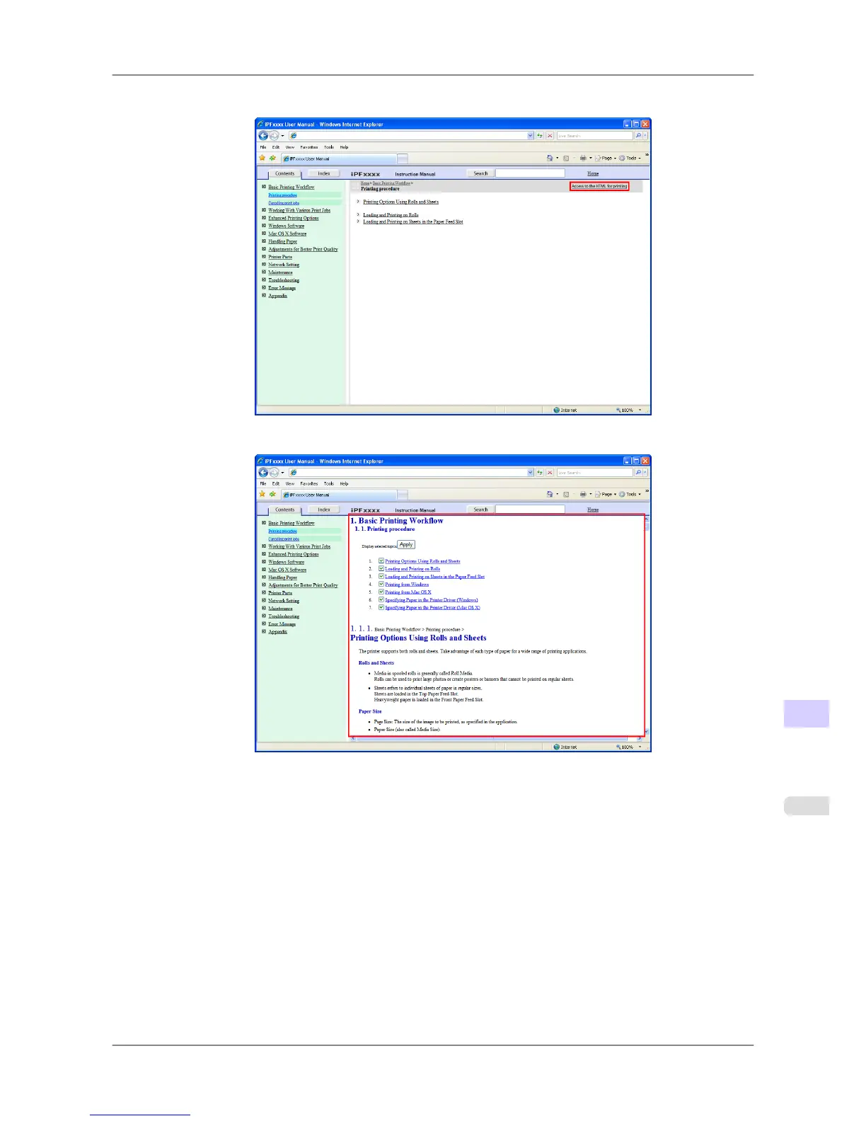This screenshot has height=1121, width=866.
Task: Open Printing from Windows link in lower window
Action: tap(407, 585)
